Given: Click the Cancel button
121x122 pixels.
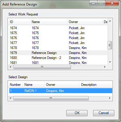Looking at the screenshot, I should (104, 113).
